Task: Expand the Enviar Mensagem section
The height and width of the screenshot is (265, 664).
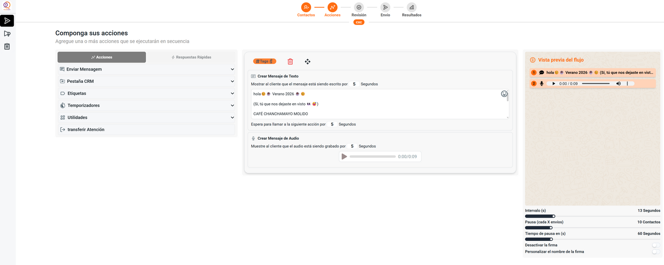Action: 147,70
